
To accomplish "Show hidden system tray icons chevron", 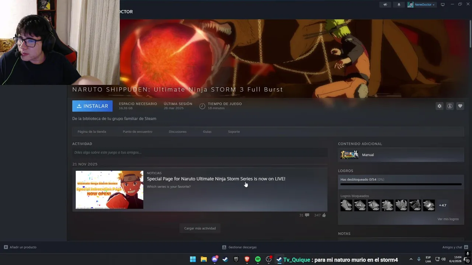I will coord(411,259).
